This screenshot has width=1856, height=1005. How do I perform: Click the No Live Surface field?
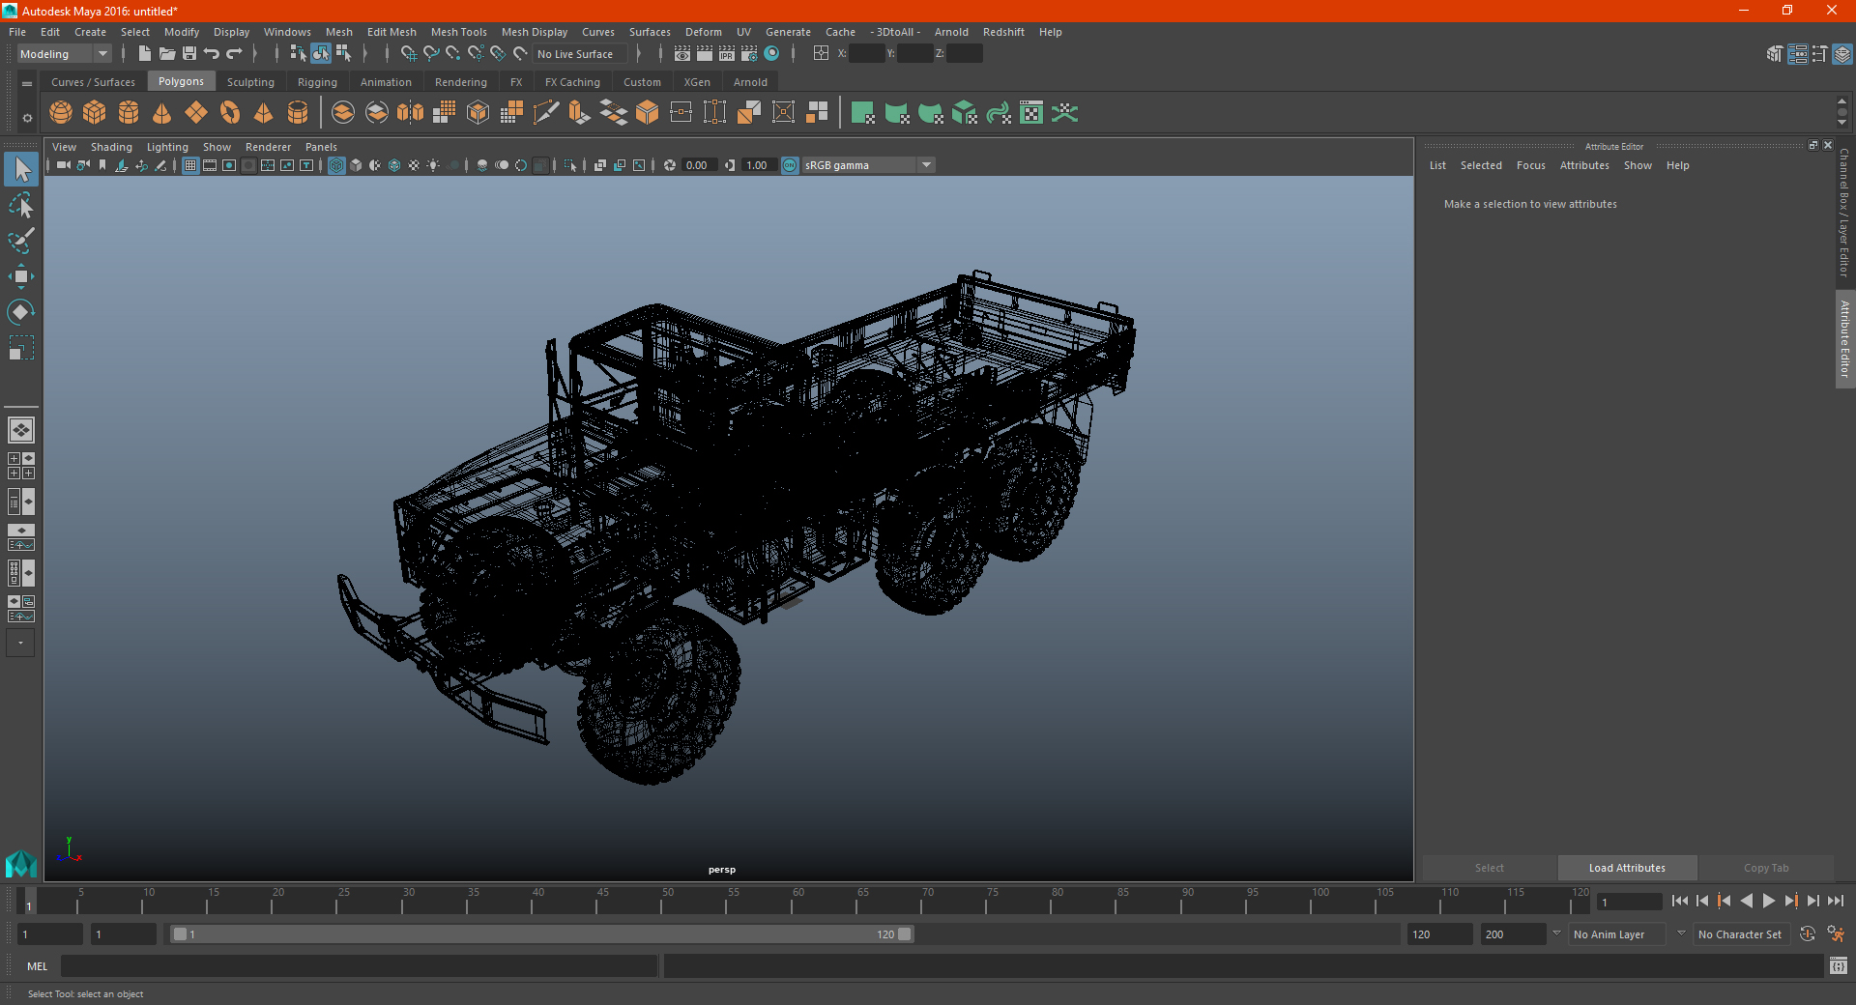tap(581, 54)
